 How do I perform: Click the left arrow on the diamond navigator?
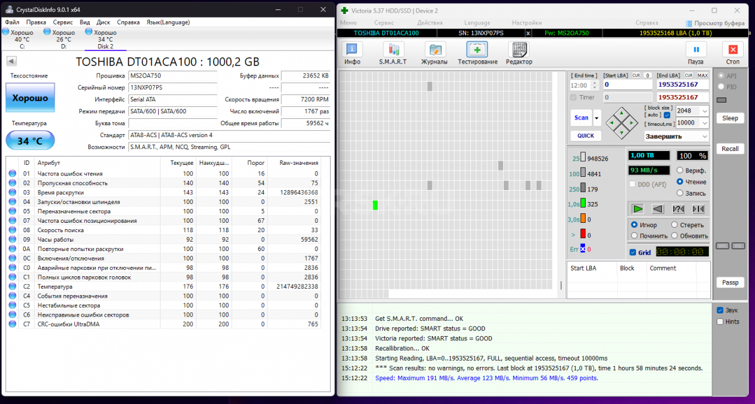[613, 122]
